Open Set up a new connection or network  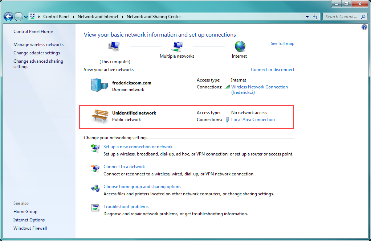point(138,147)
